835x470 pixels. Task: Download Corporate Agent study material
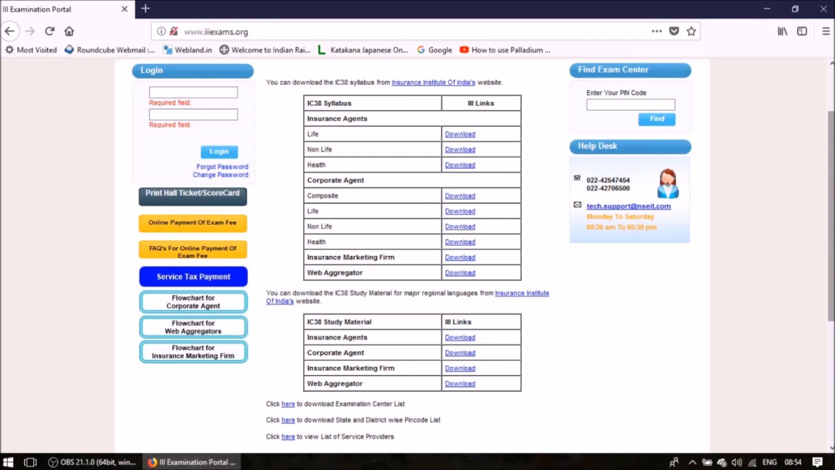pyautogui.click(x=460, y=352)
